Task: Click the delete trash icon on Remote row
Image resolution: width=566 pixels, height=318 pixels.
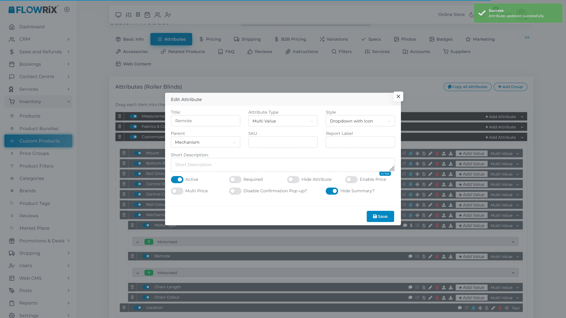Action: pos(437,256)
